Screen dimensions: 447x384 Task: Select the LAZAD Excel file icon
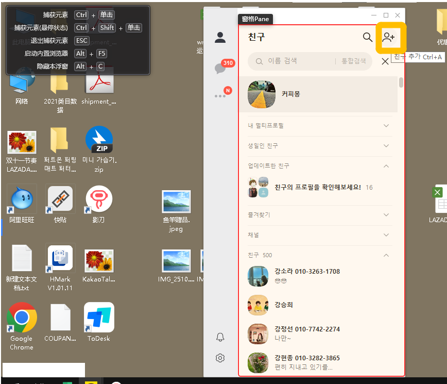(x=439, y=205)
